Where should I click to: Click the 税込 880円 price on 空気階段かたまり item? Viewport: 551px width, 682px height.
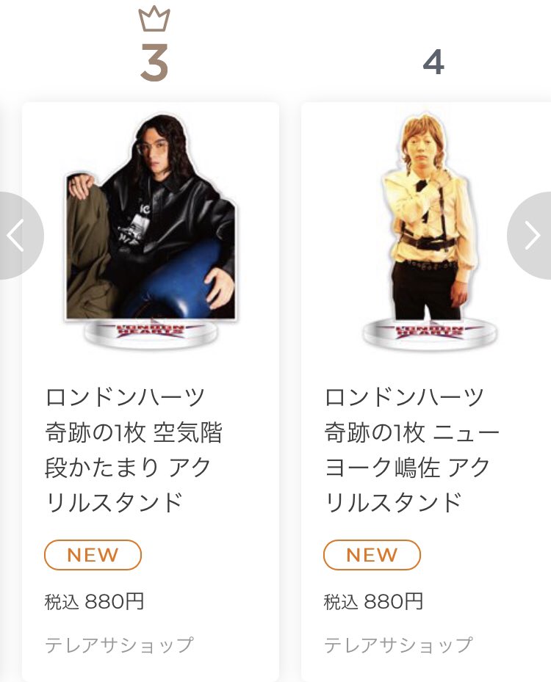tap(95, 601)
